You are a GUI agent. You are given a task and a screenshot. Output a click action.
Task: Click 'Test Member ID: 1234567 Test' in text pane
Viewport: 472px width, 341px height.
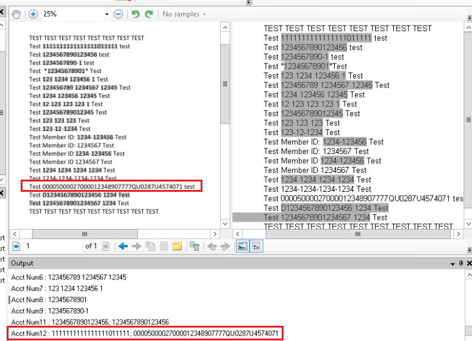point(316,151)
